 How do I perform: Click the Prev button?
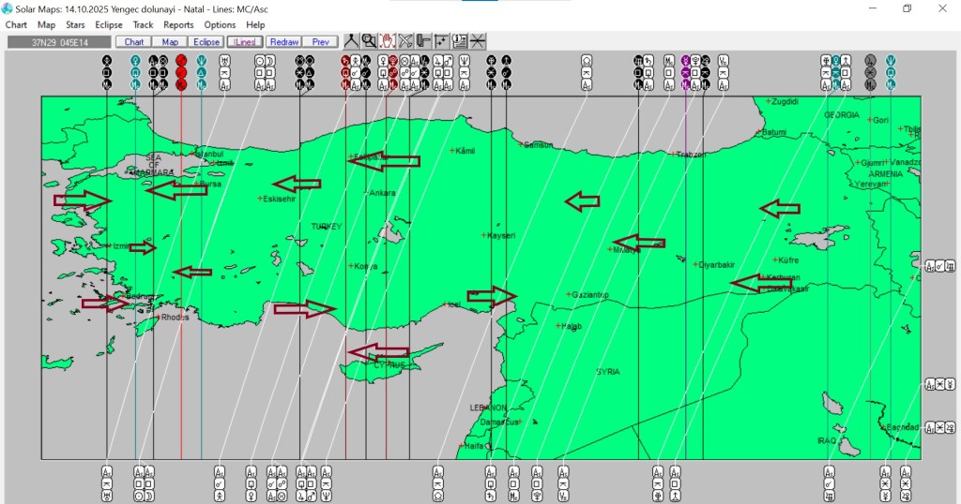(x=320, y=42)
